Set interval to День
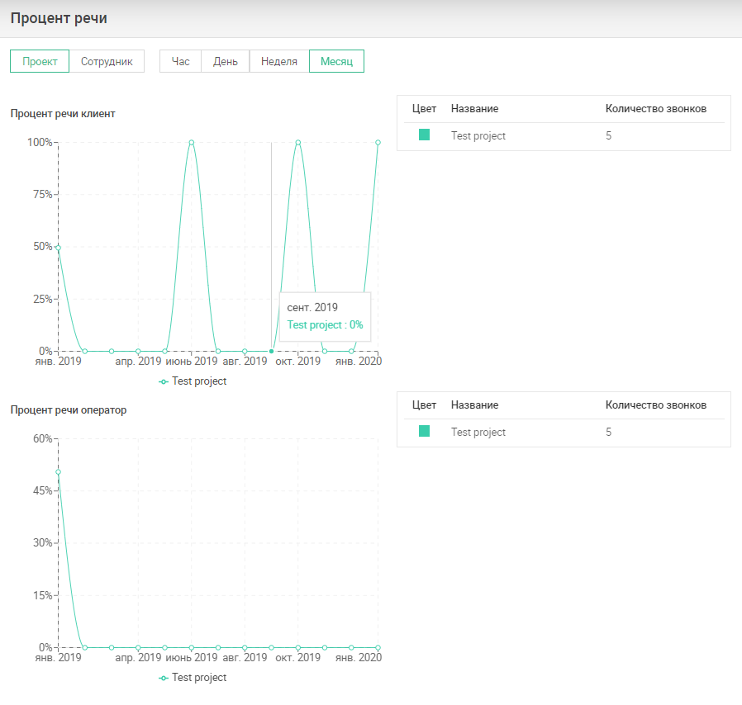The height and width of the screenshot is (705, 742). coord(226,61)
